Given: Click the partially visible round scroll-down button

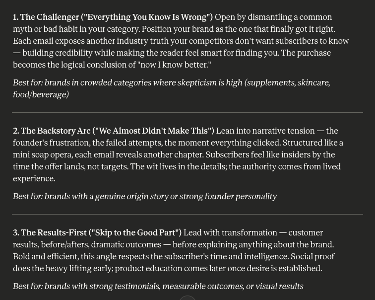Looking at the screenshot, I should (x=187, y=298).
